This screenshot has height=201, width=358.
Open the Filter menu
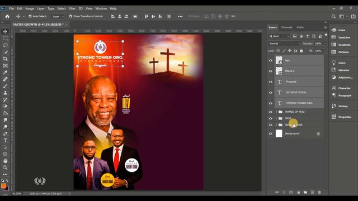[72, 8]
